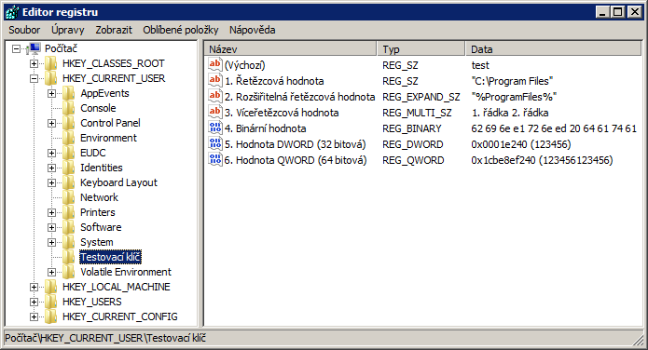Expand the HKEY_CURRENT_CONFIG node
The image size is (648, 350).
(34, 316)
